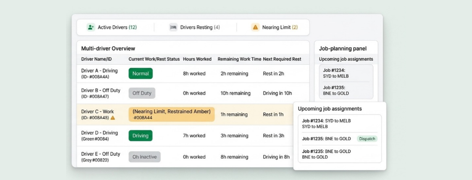Sort by the Hours Worked column header
This screenshot has height=180, width=472.
click(197, 59)
